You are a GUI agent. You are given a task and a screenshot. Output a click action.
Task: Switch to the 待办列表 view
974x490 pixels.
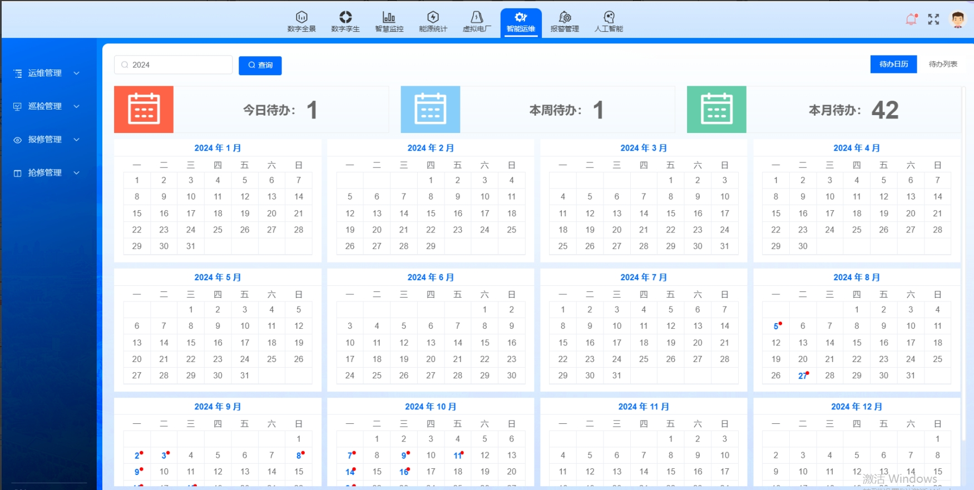click(943, 64)
